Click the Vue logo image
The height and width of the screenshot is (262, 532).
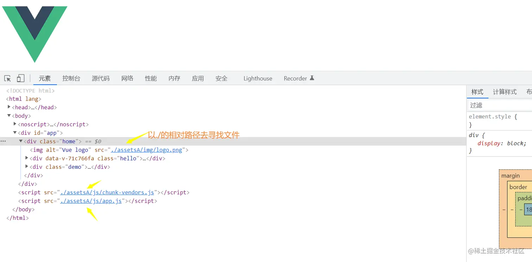(34, 34)
